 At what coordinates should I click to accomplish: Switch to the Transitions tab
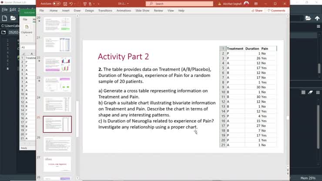(x=105, y=10)
